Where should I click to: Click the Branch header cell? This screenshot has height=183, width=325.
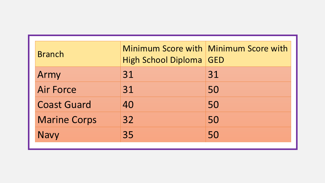[x=51, y=54]
